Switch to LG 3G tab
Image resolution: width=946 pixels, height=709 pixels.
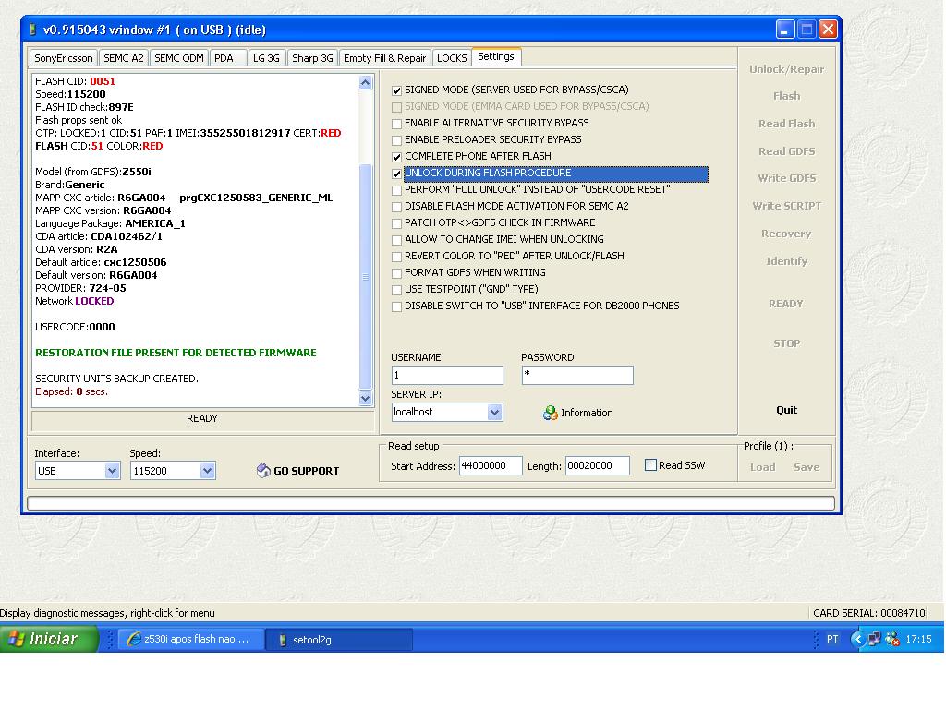267,58
